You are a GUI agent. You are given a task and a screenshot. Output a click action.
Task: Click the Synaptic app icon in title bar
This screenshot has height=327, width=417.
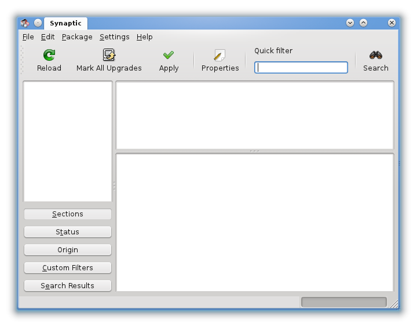coord(25,23)
